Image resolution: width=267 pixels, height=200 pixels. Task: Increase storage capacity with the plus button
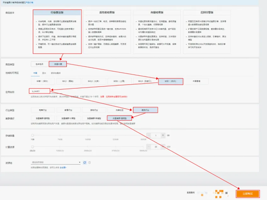click(163, 135)
